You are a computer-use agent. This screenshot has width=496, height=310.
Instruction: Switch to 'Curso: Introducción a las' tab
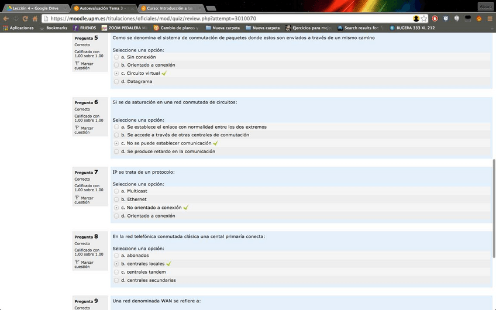[171, 8]
